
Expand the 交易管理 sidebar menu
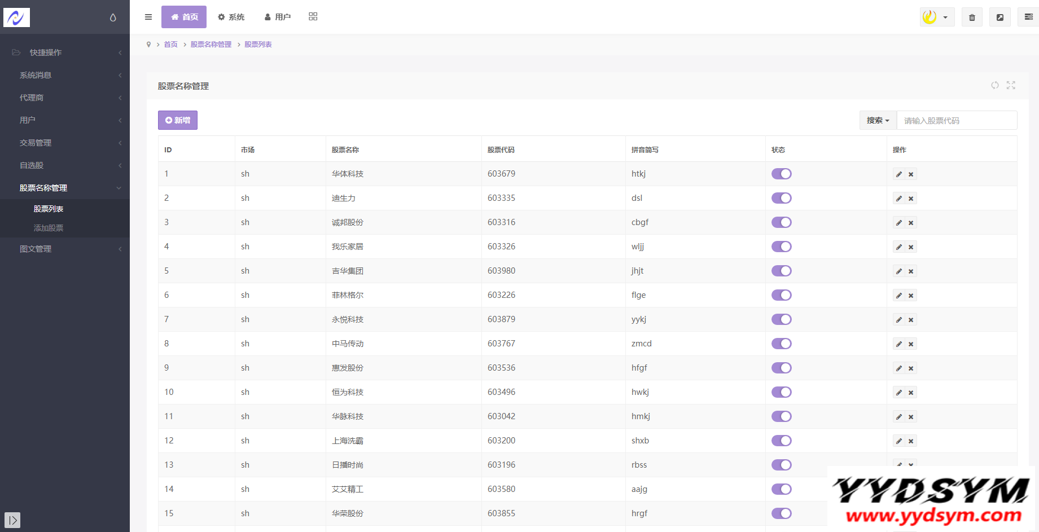coord(36,143)
